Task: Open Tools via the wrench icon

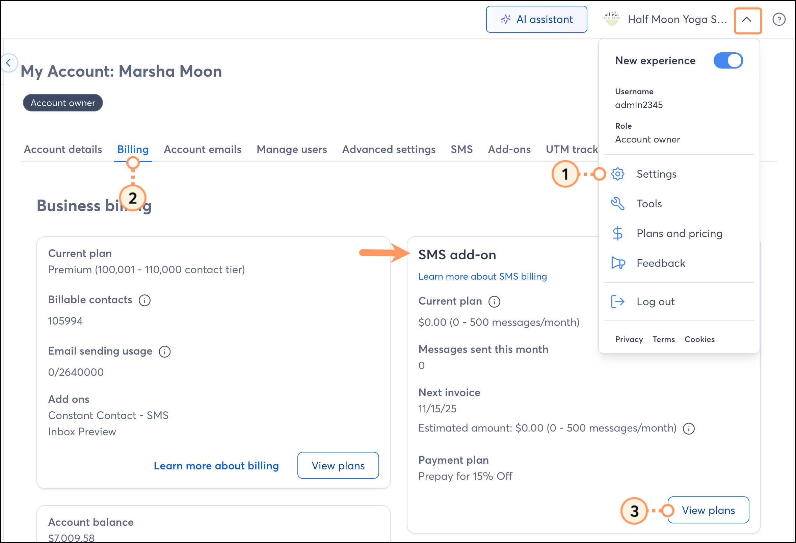Action: [x=617, y=204]
